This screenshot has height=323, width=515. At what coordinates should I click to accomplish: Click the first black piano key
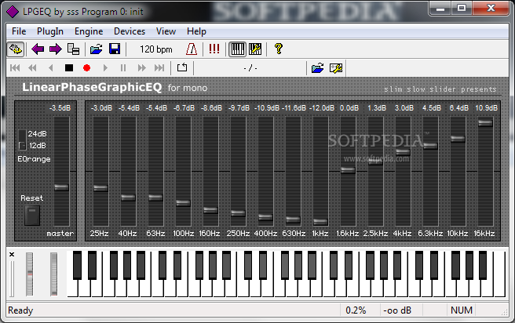coord(77,265)
